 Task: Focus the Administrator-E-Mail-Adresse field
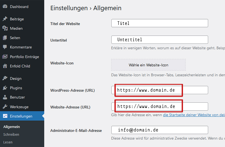[x=159, y=130]
